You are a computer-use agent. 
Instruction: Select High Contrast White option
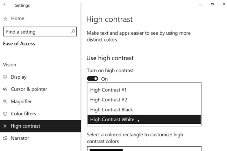tap(144, 119)
